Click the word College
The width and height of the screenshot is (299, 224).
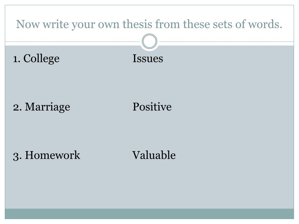(x=41, y=58)
